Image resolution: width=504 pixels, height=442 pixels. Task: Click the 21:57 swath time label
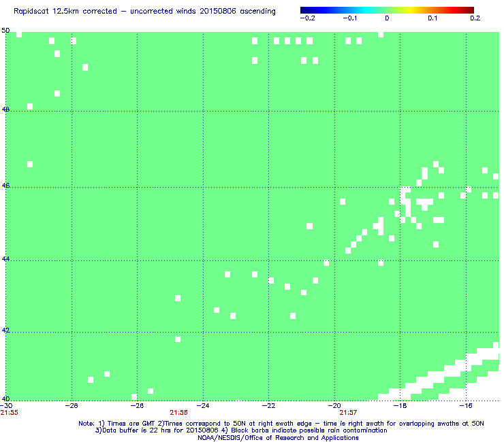(349, 413)
